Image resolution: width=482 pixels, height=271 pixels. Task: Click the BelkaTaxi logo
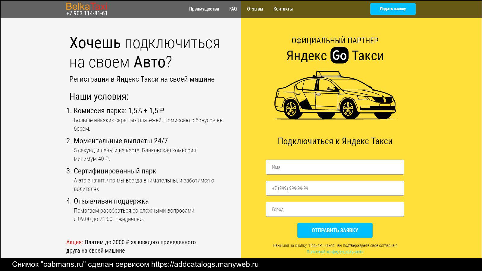point(86,6)
